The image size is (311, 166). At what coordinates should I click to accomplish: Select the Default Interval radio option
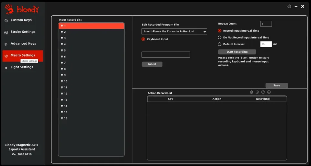pos(220,44)
